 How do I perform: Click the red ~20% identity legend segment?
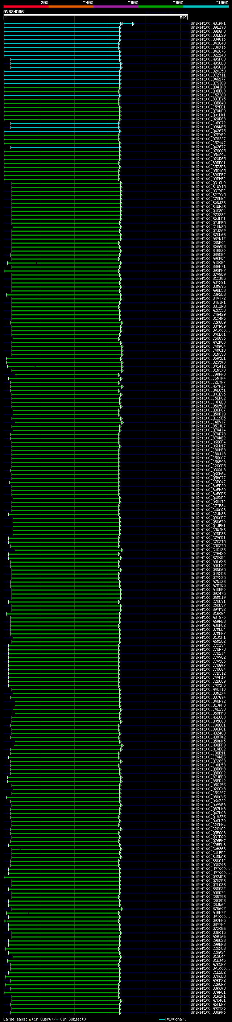point(26,7)
